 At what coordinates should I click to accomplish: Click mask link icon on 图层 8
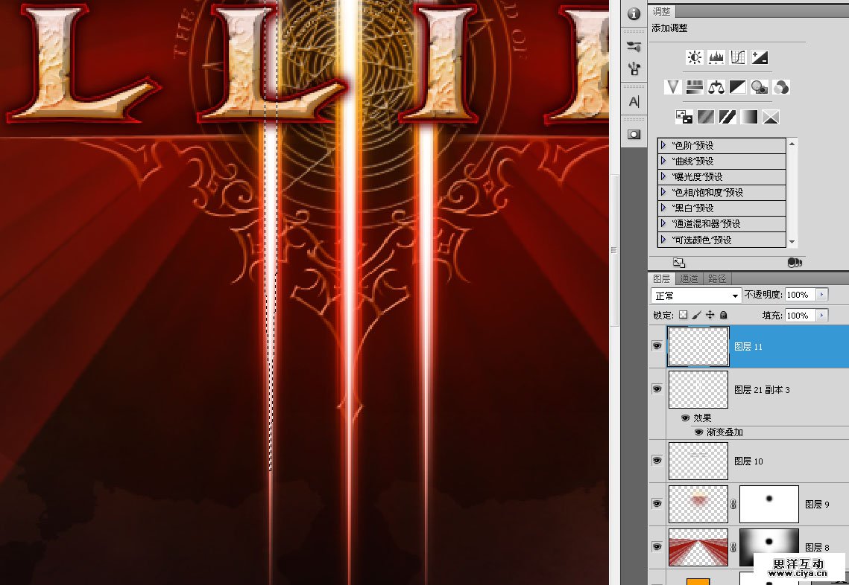pos(733,547)
